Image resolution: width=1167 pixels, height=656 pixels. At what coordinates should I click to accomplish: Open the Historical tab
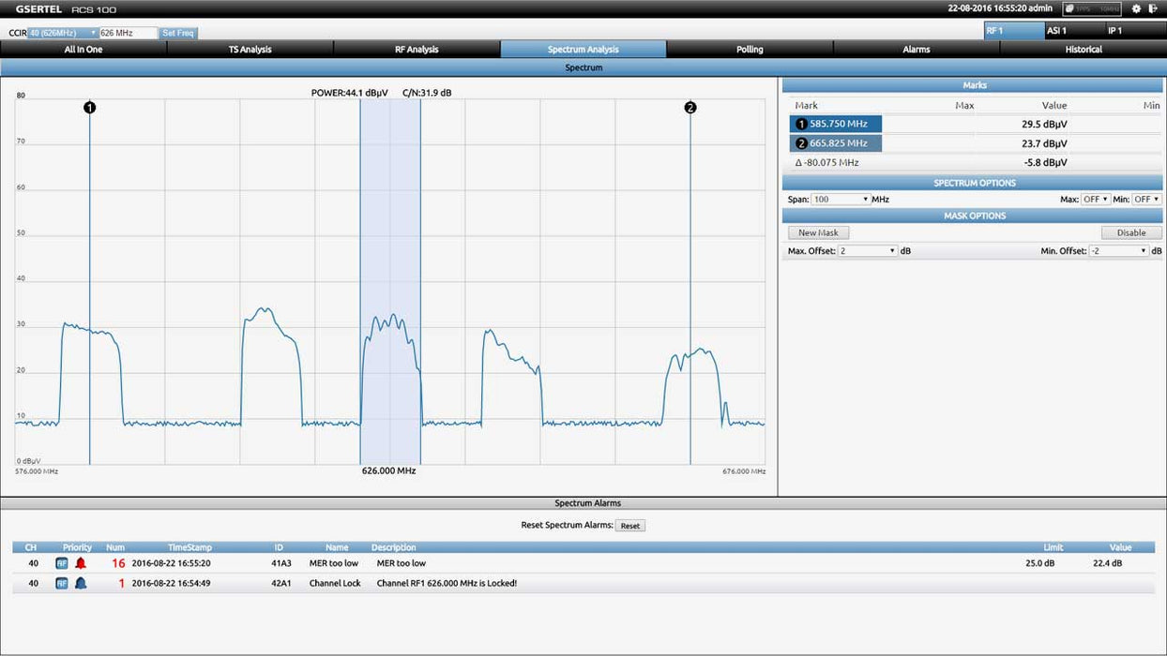1083,49
